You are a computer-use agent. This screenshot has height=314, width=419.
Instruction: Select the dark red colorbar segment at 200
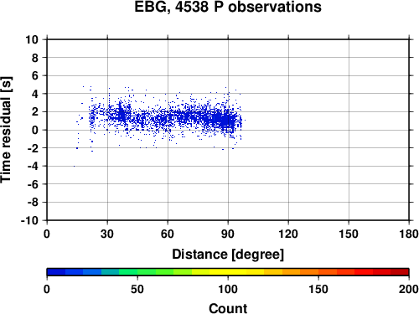pyautogui.click(x=400, y=272)
